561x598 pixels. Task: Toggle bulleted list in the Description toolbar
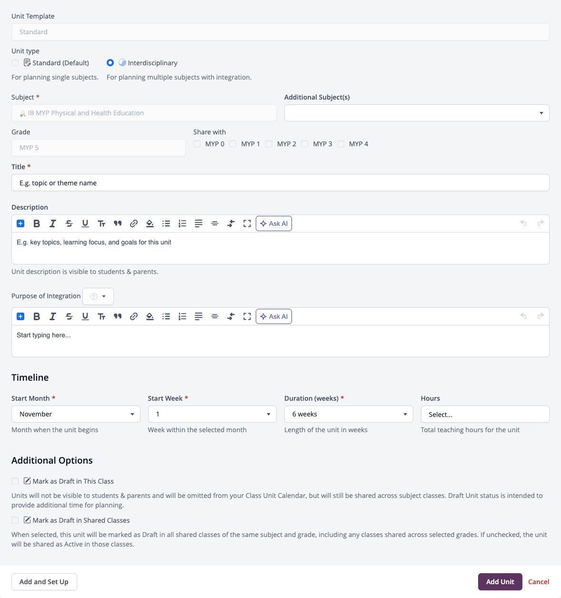166,223
